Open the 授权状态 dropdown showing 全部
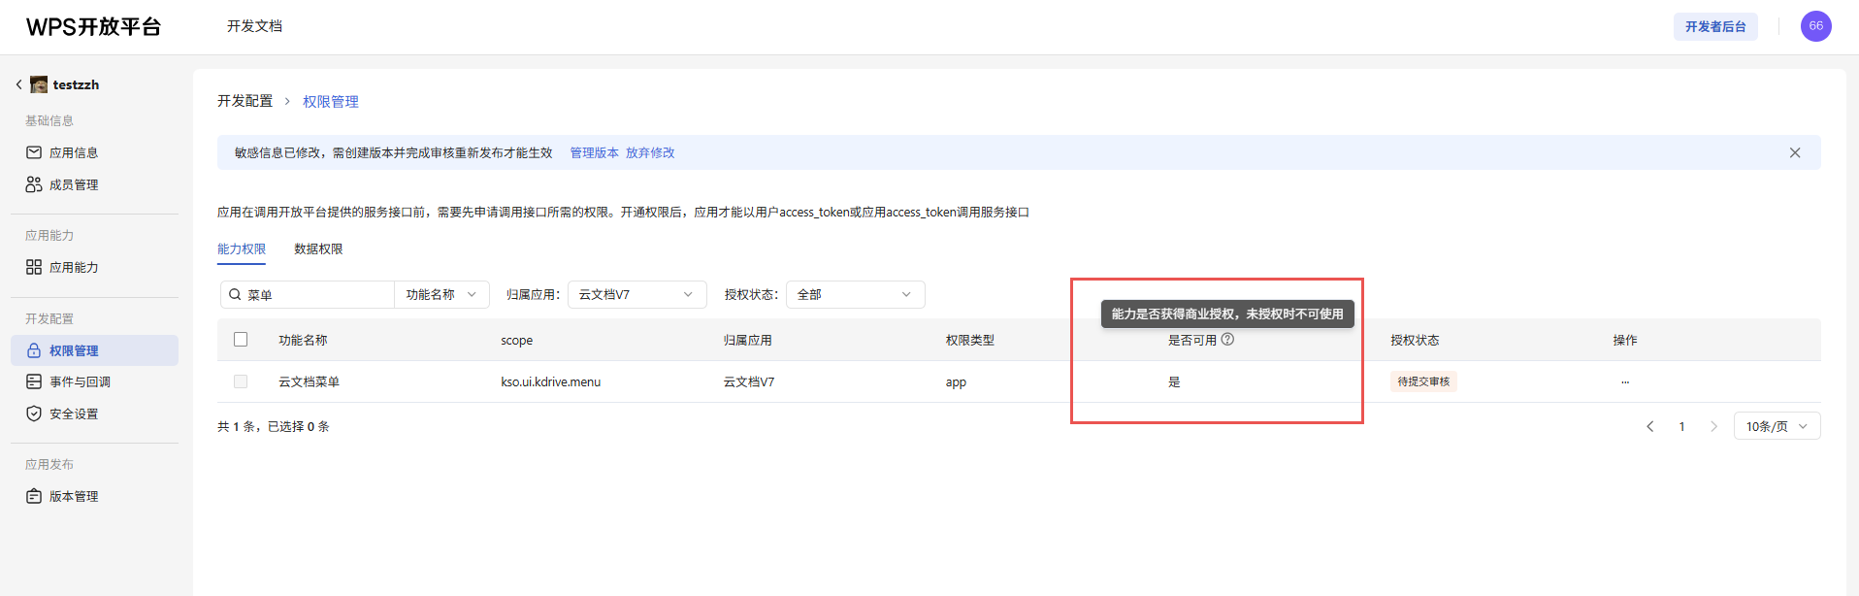Screen dimensions: 1859x596 [x=854, y=295]
